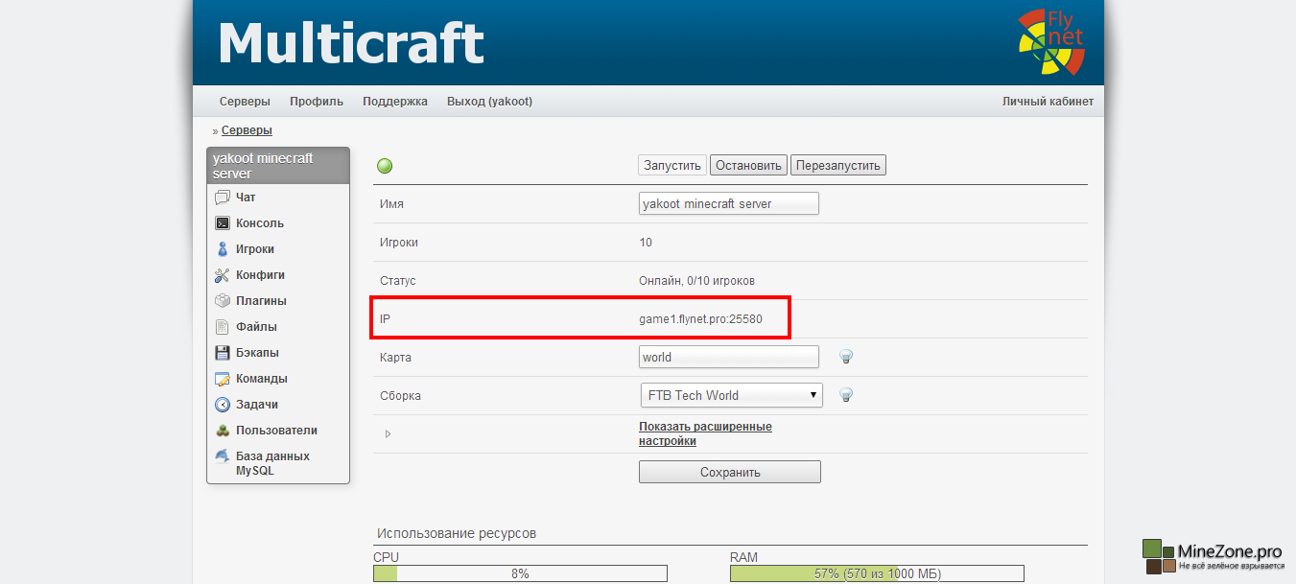Click the Chat speech bubble icon
Image resolution: width=1296 pixels, height=584 pixels.
coord(223,198)
